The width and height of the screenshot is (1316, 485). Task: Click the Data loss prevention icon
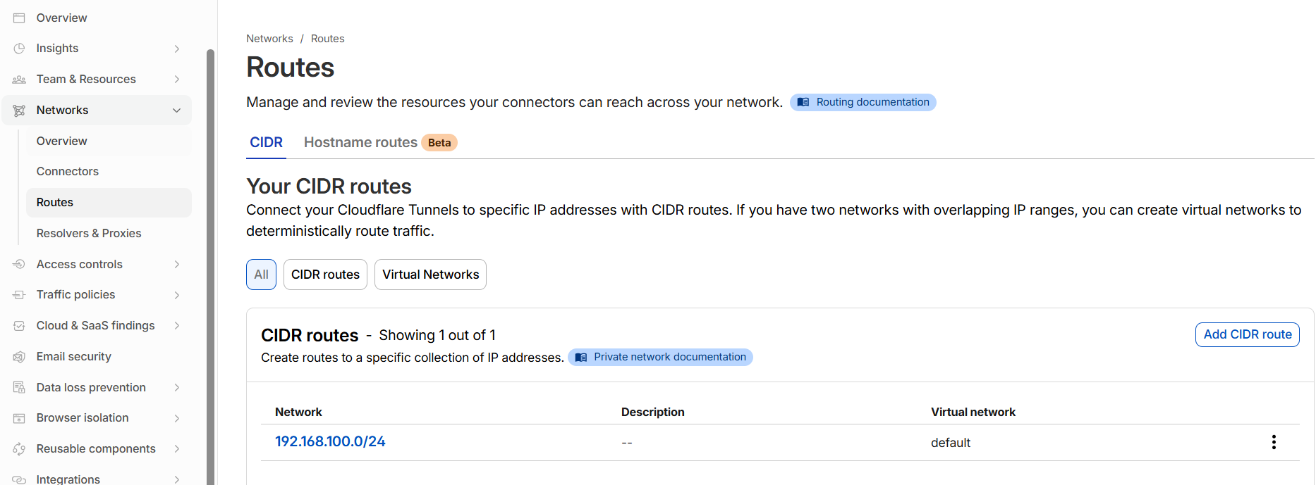[19, 388]
